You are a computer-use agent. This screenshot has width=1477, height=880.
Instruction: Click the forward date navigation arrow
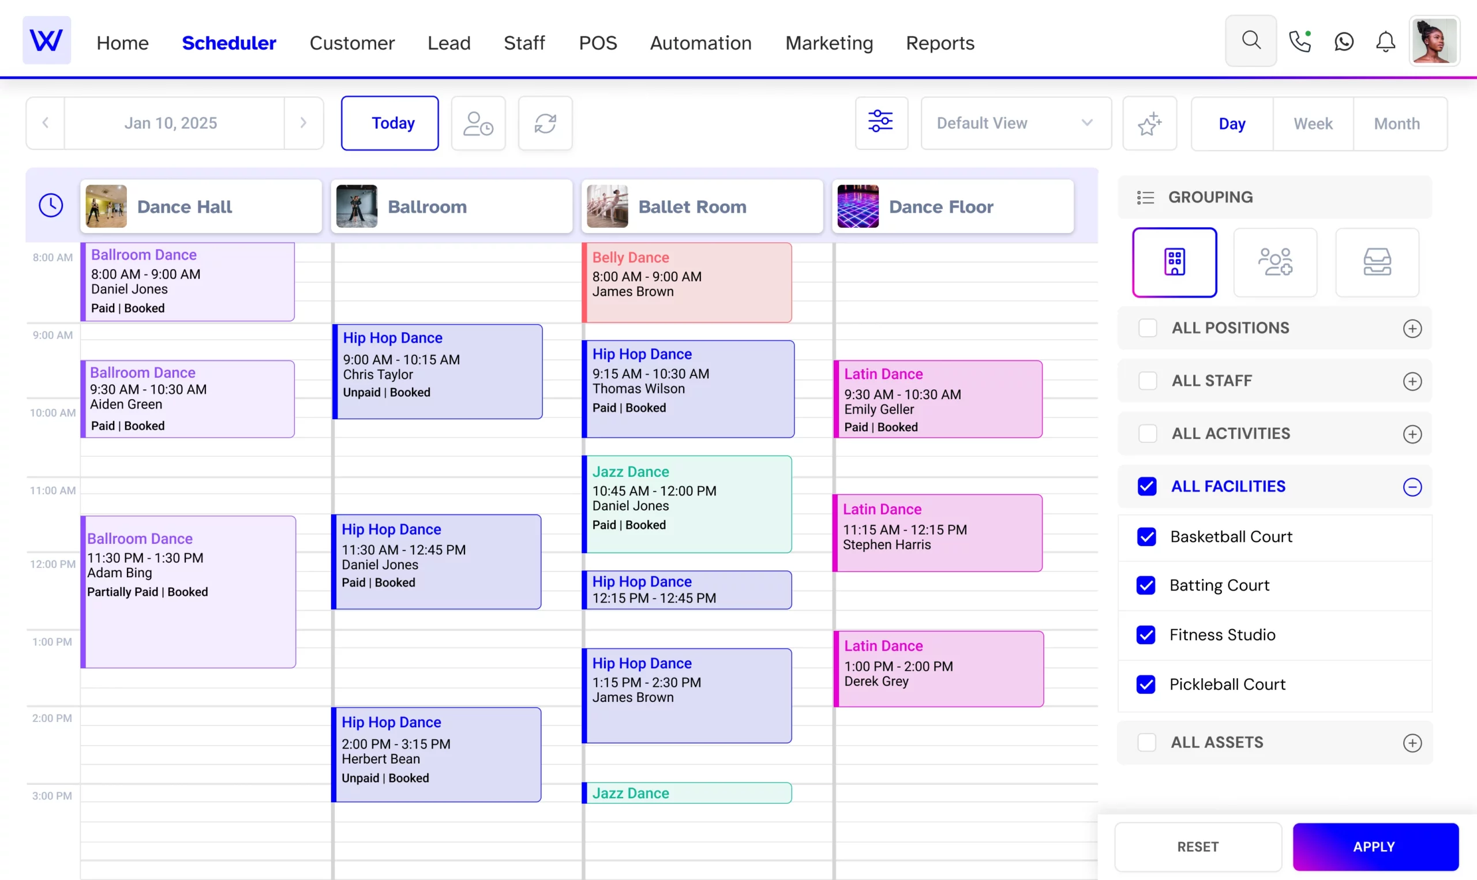[303, 123]
